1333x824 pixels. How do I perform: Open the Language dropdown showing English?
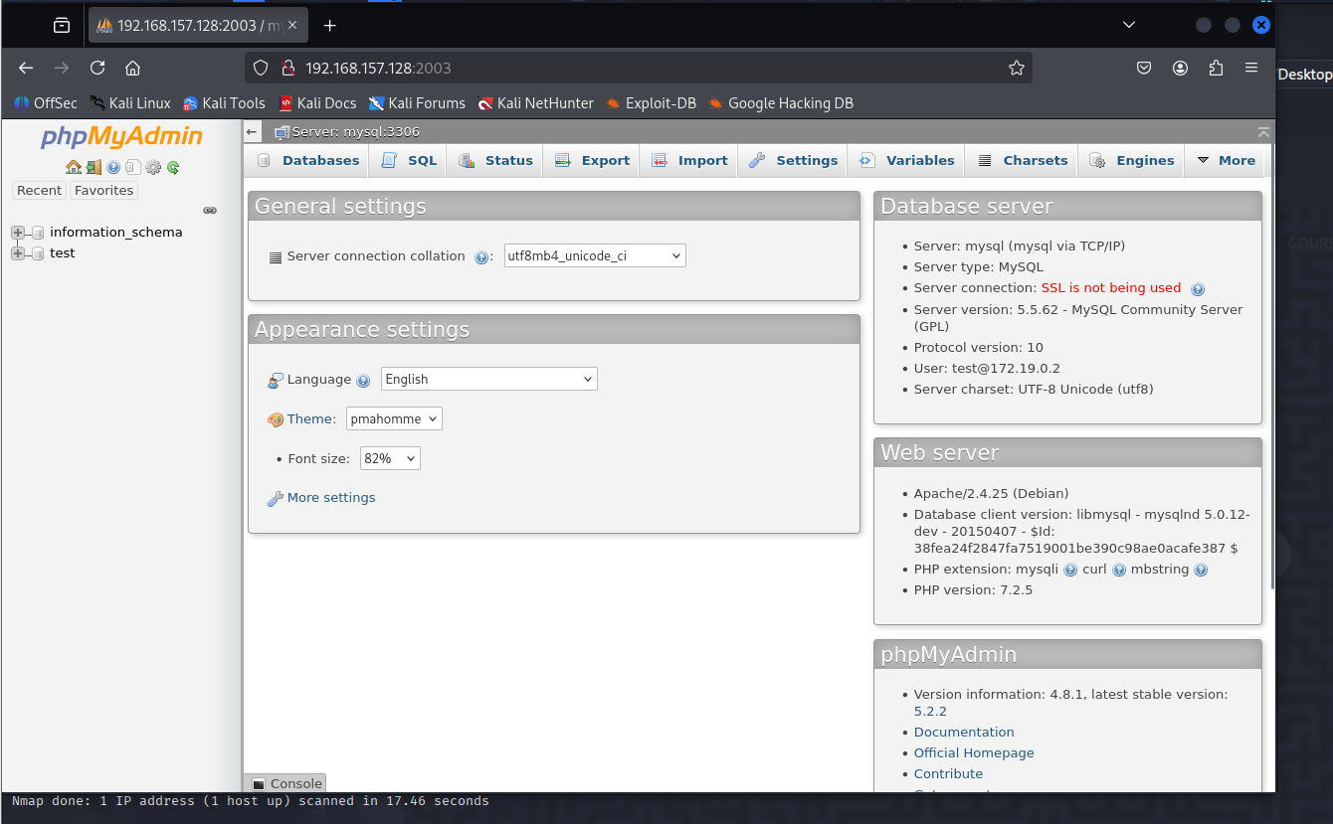[x=489, y=380]
